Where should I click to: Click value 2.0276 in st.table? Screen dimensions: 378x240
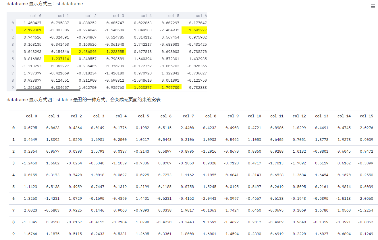coord(366,128)
